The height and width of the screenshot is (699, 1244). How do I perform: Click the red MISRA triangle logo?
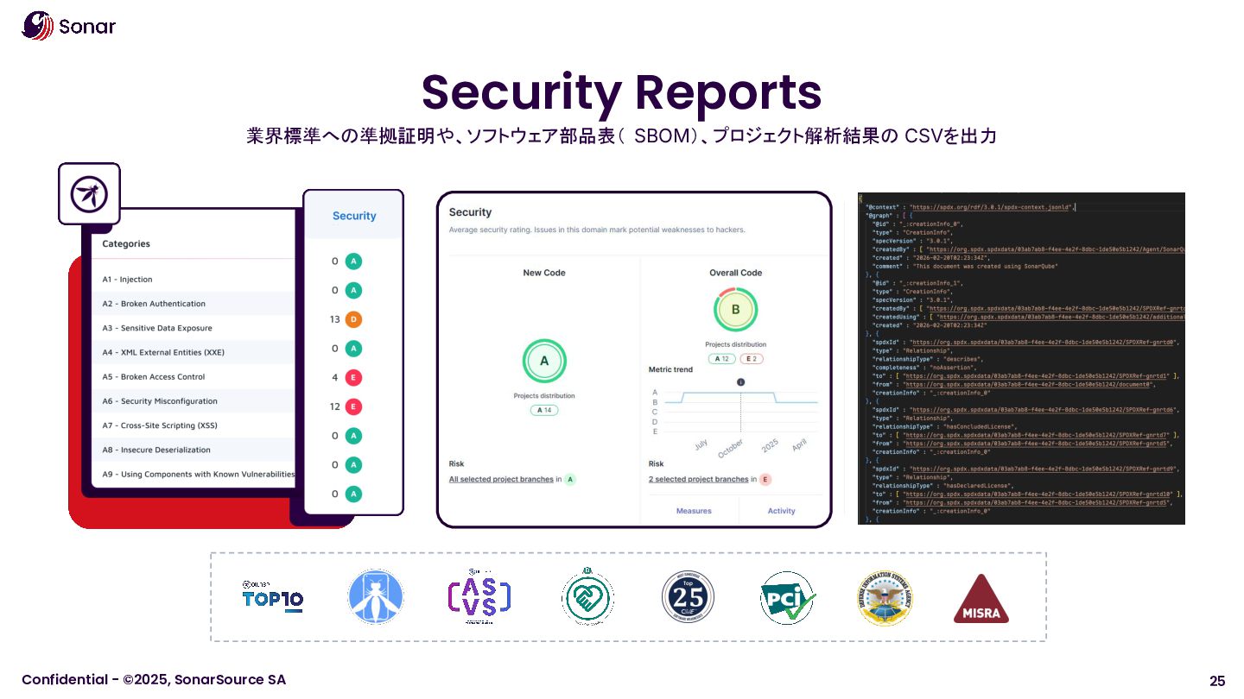(981, 599)
